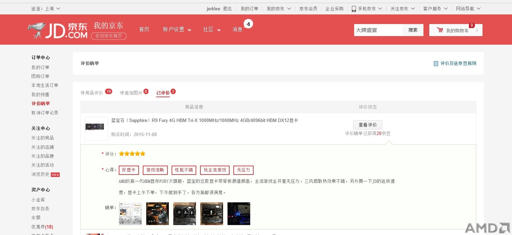512x235 pixels.
Task: Open 我的订单 in the sidebar
Action: coord(40,67)
